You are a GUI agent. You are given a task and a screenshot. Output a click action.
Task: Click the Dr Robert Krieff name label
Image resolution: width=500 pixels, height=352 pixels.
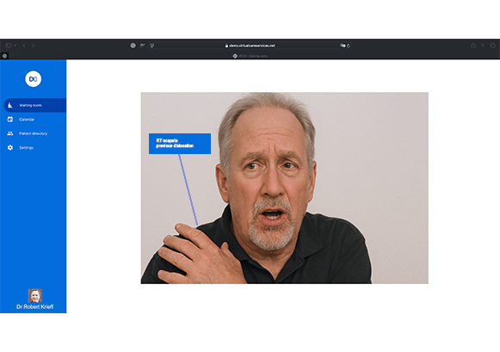click(34, 306)
